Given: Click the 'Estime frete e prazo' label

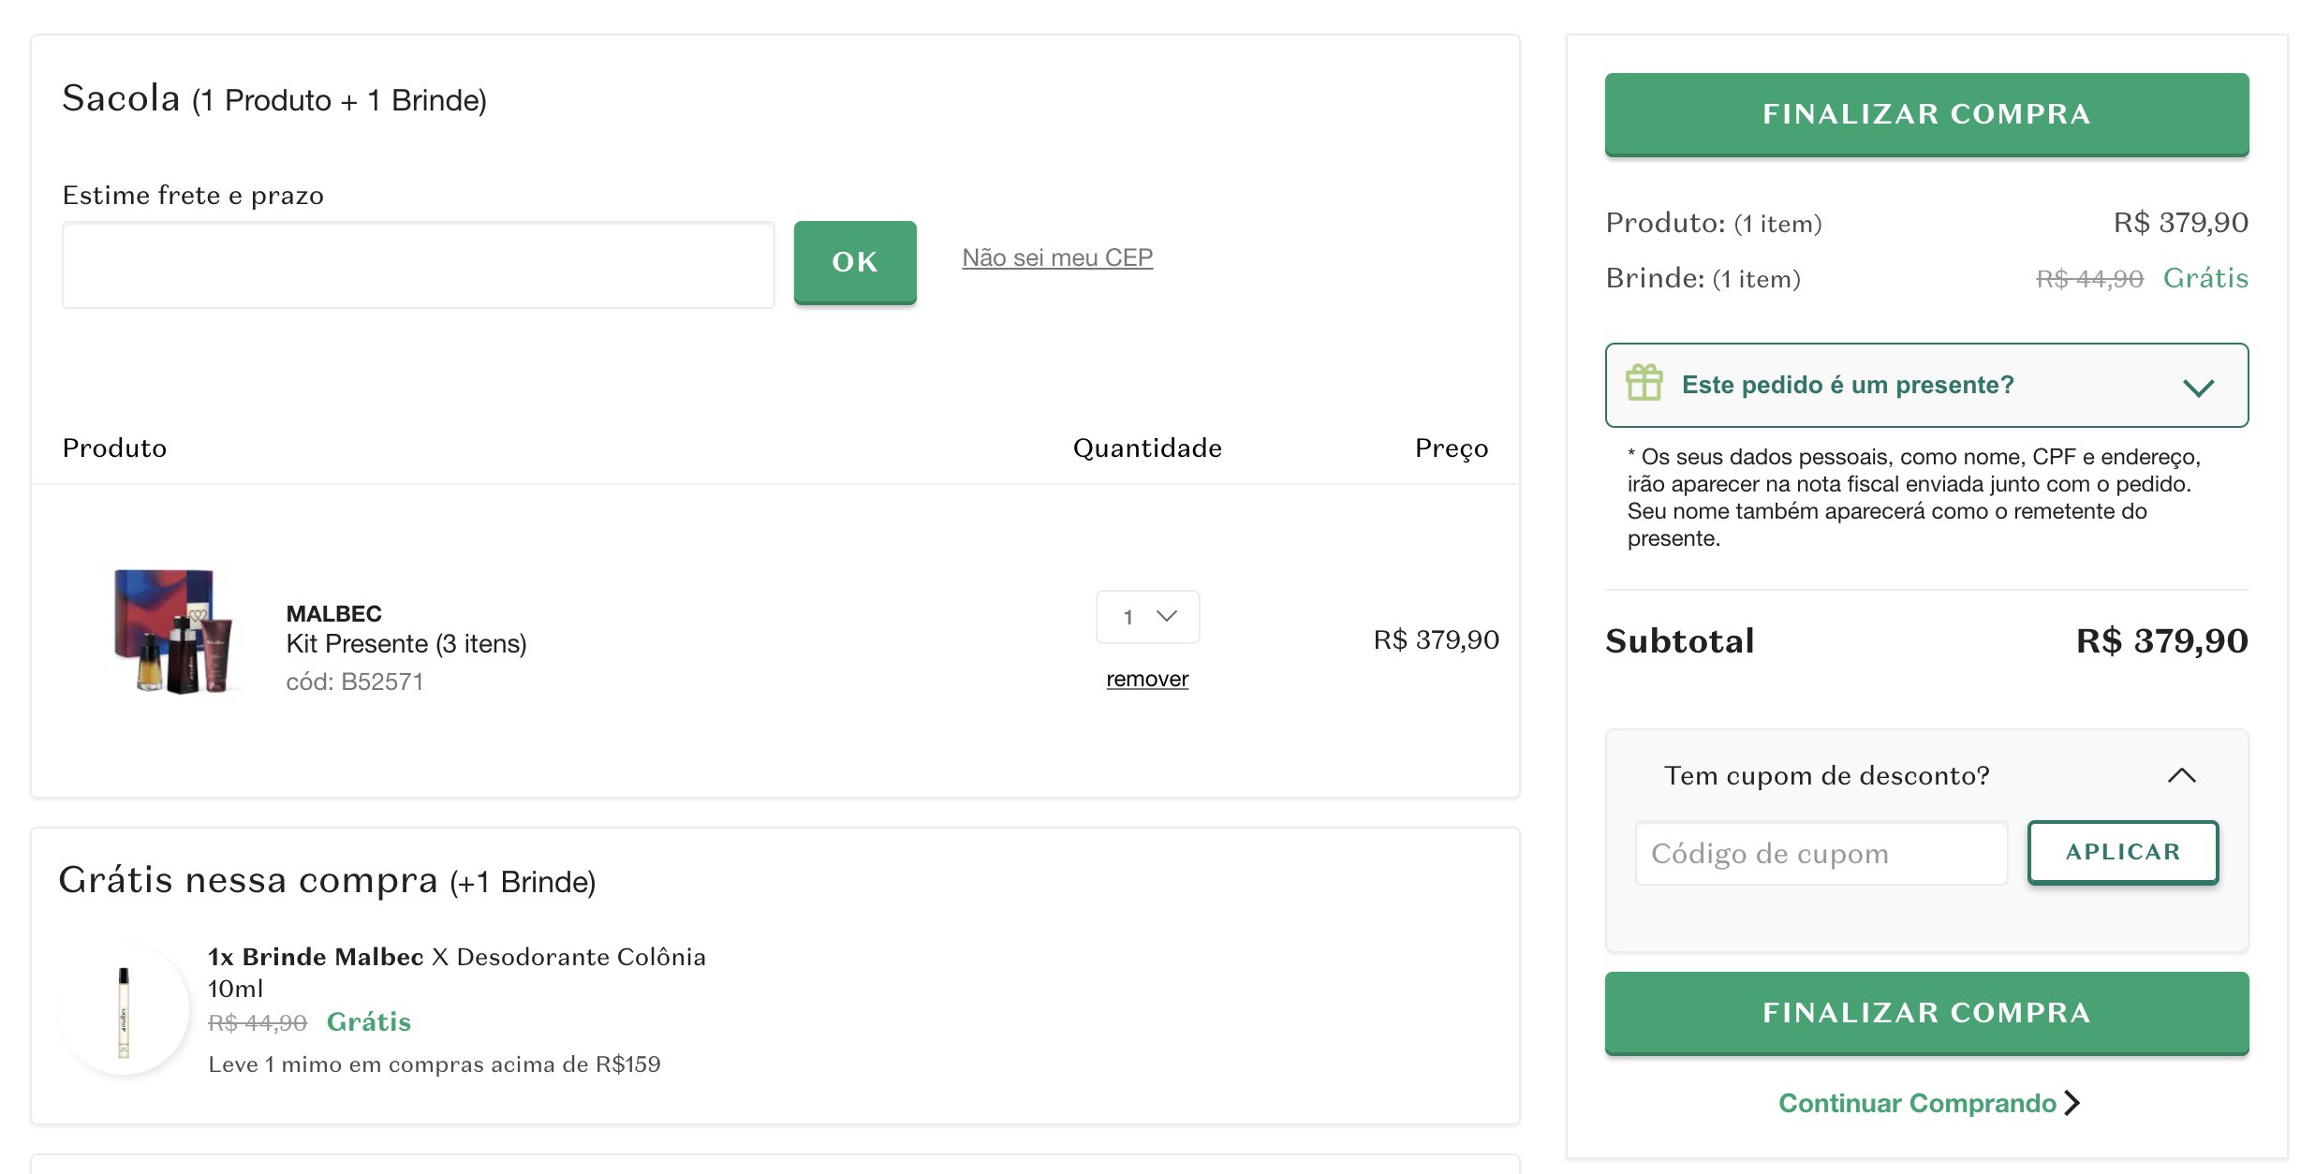Looking at the screenshot, I should pyautogui.click(x=193, y=196).
